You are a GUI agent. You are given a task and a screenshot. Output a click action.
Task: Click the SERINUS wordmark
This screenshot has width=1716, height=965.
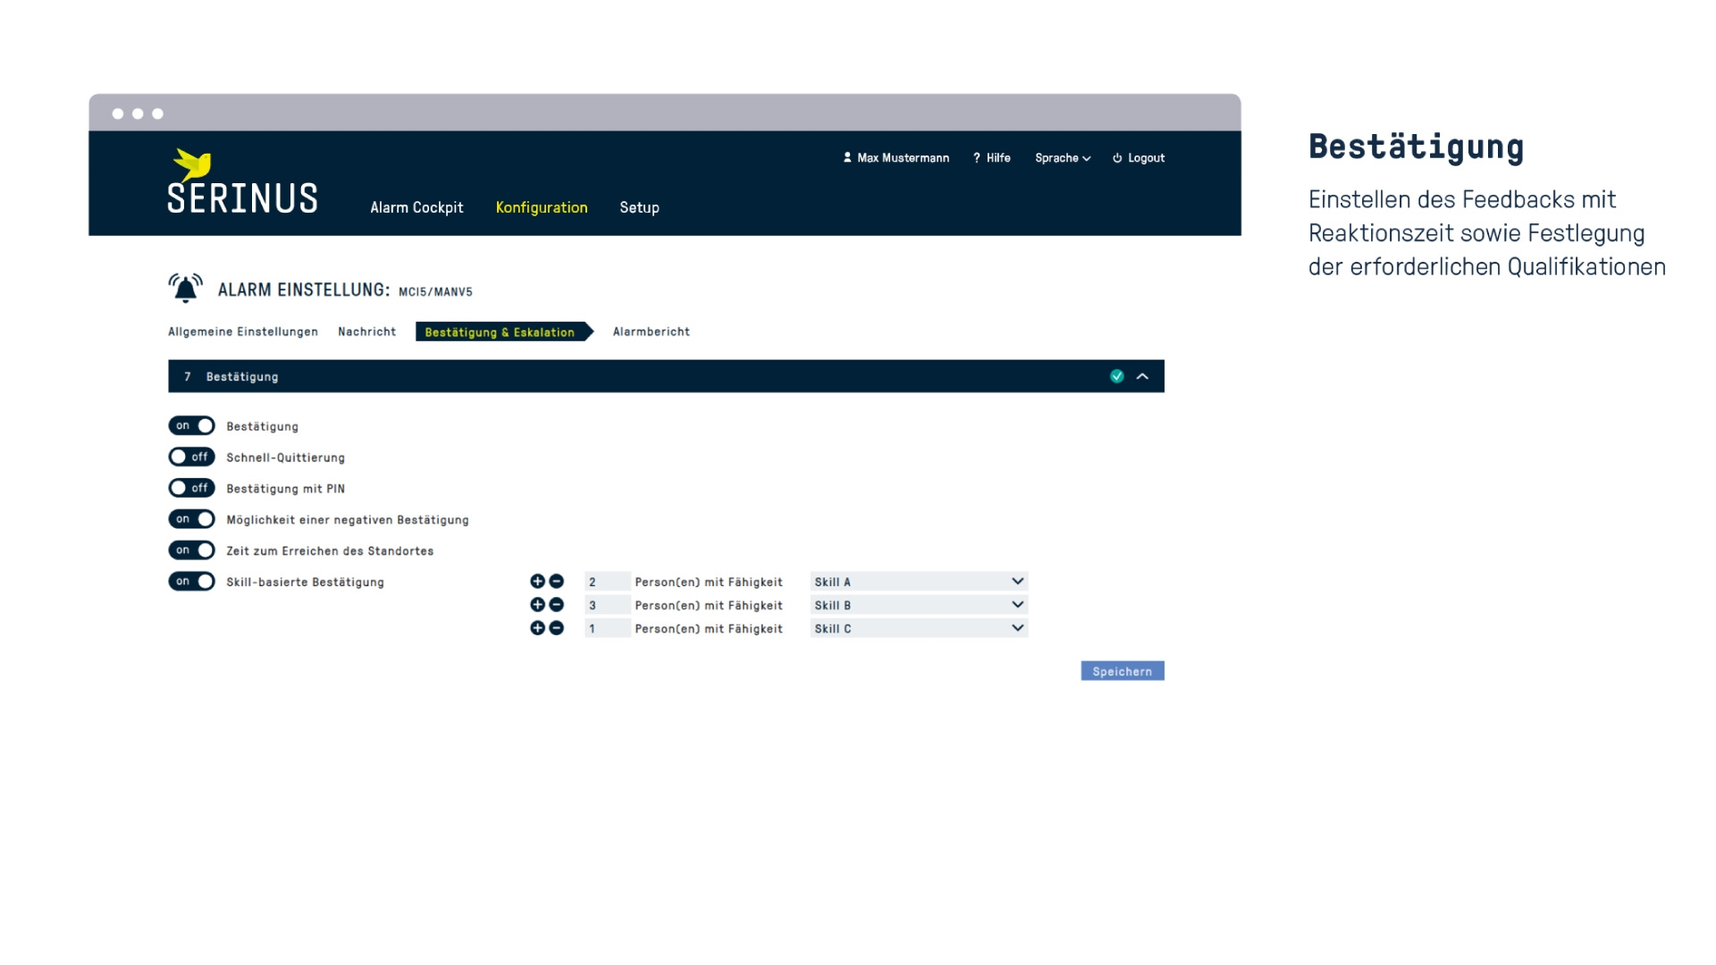242,198
